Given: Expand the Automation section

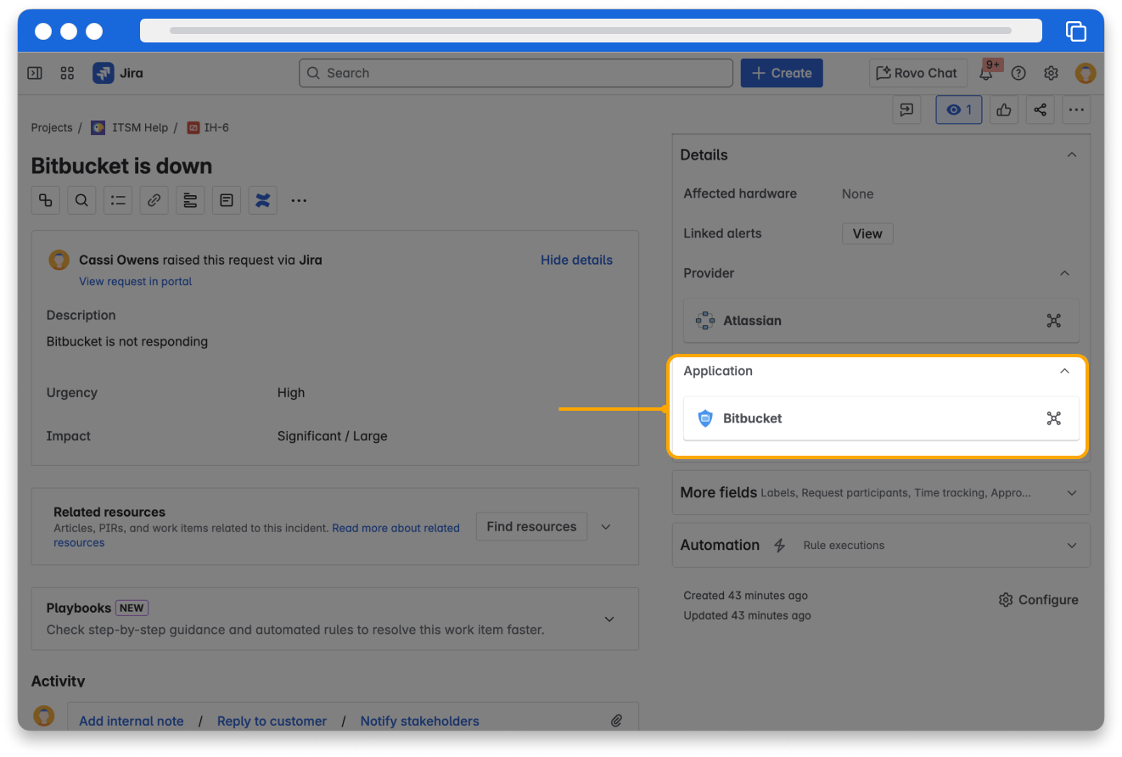Looking at the screenshot, I should tap(1072, 546).
